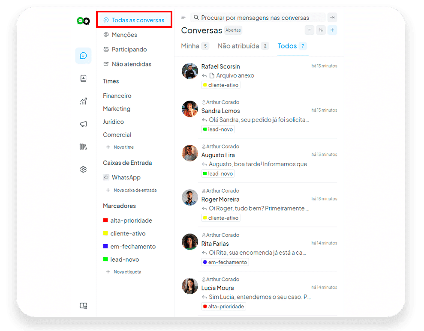Click the green lead-novo marker swatch
424x331 pixels.
105,259
